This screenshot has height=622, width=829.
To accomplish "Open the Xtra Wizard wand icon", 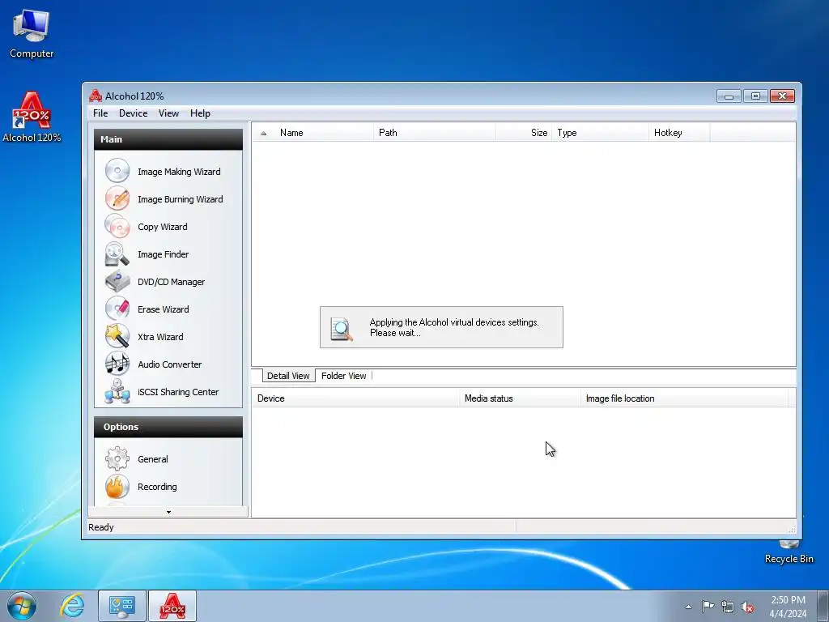I will point(117,336).
